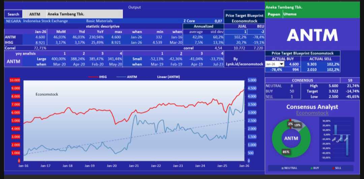Click the Jul-23 cell in yoy analisis

pos(218,64)
